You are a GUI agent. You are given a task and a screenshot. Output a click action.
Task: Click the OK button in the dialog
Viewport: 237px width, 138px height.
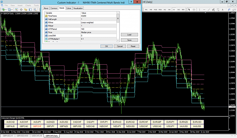tap(107, 46)
